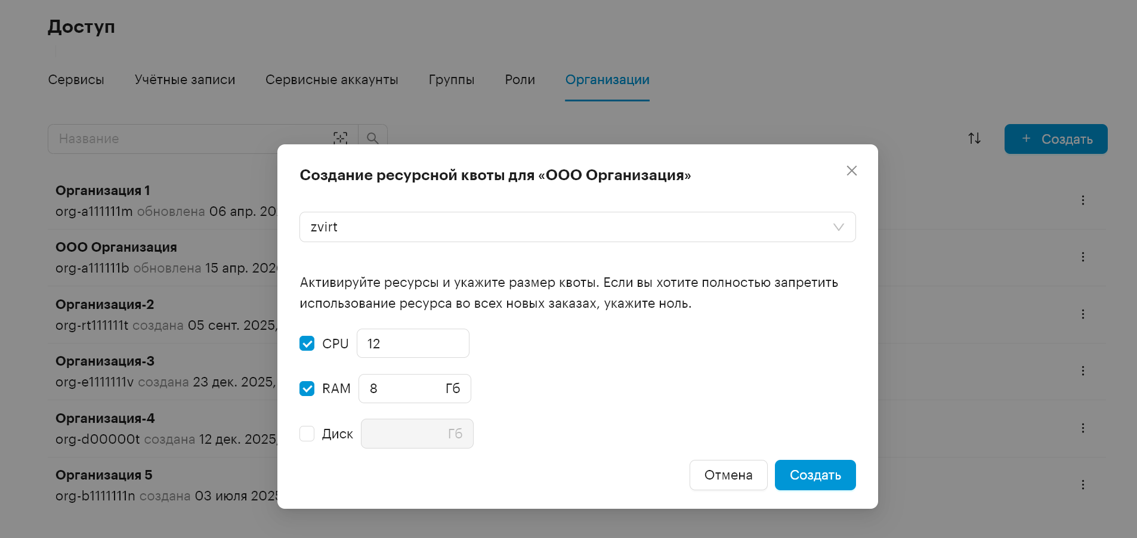Open the three-dot menu for Организация-3
The width and height of the screenshot is (1137, 538).
[1083, 371]
